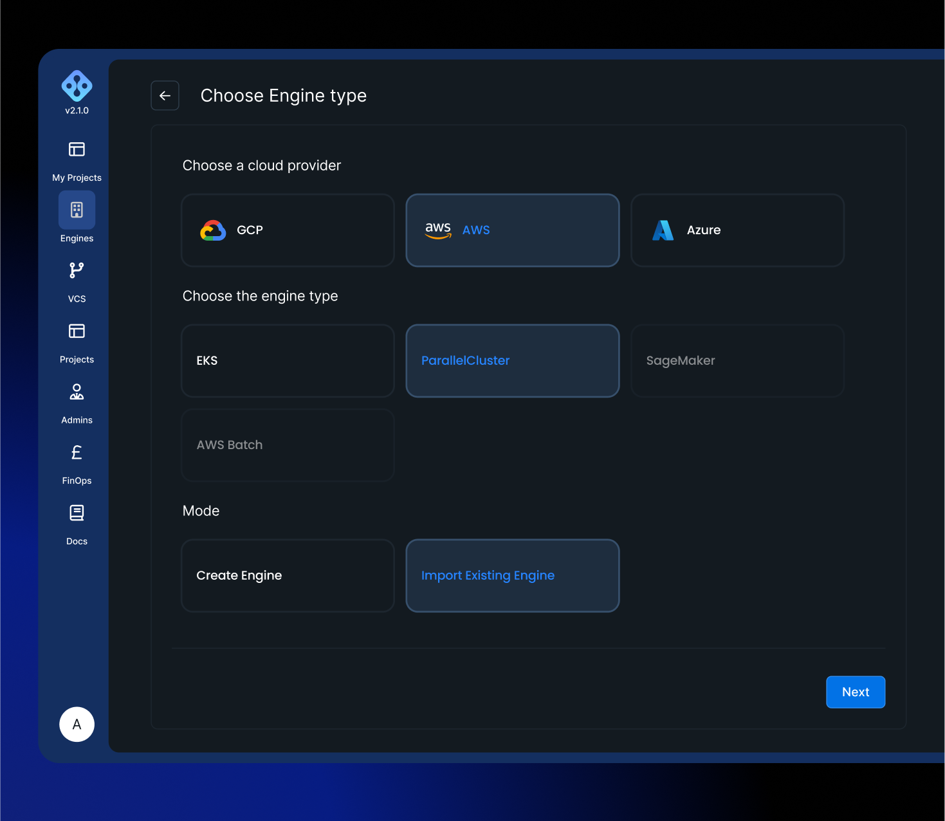Image resolution: width=945 pixels, height=821 pixels.
Task: Go back with the arrow button
Action: pyautogui.click(x=165, y=95)
